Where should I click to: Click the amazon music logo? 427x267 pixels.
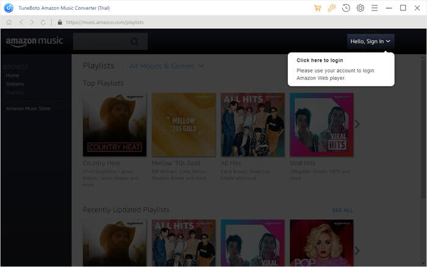35,41
